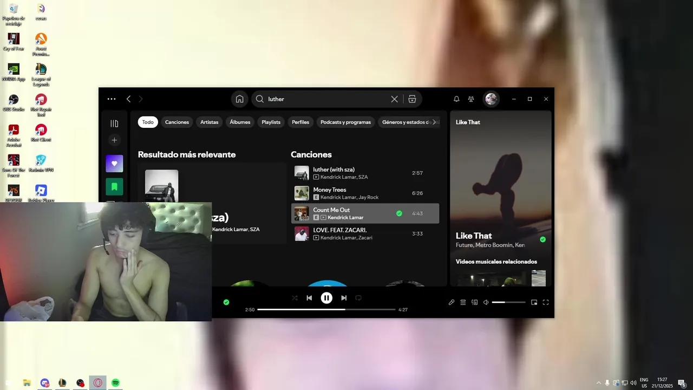Filter results by Playlists
The width and height of the screenshot is (693, 390).
[x=271, y=122]
